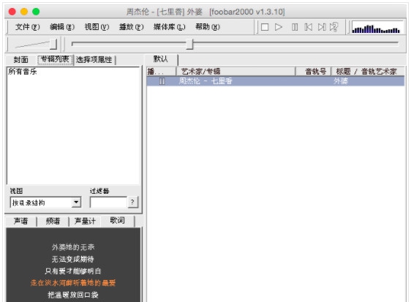Click the seek bar position handle
The width and height of the screenshot is (411, 302).
coord(189,44)
